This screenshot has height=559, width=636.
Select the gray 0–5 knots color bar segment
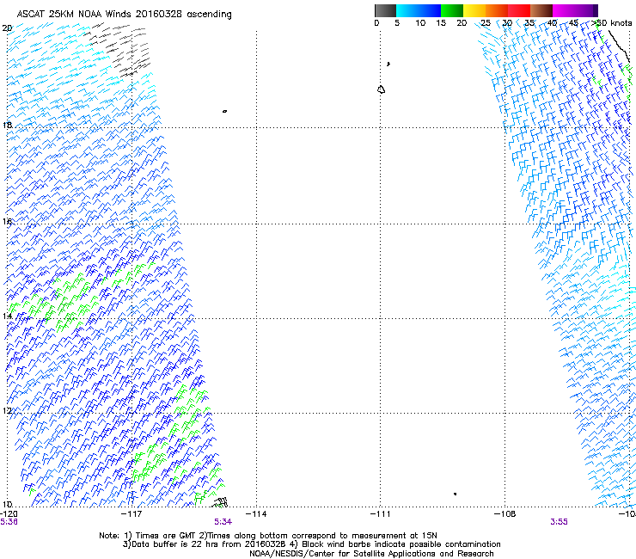[x=385, y=10]
